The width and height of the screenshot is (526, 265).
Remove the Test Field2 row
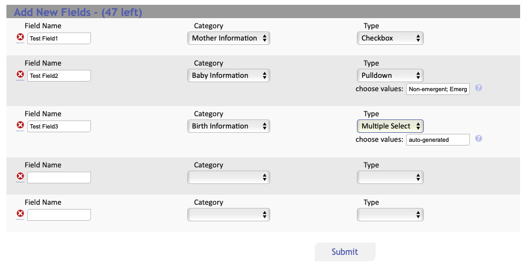coord(20,75)
